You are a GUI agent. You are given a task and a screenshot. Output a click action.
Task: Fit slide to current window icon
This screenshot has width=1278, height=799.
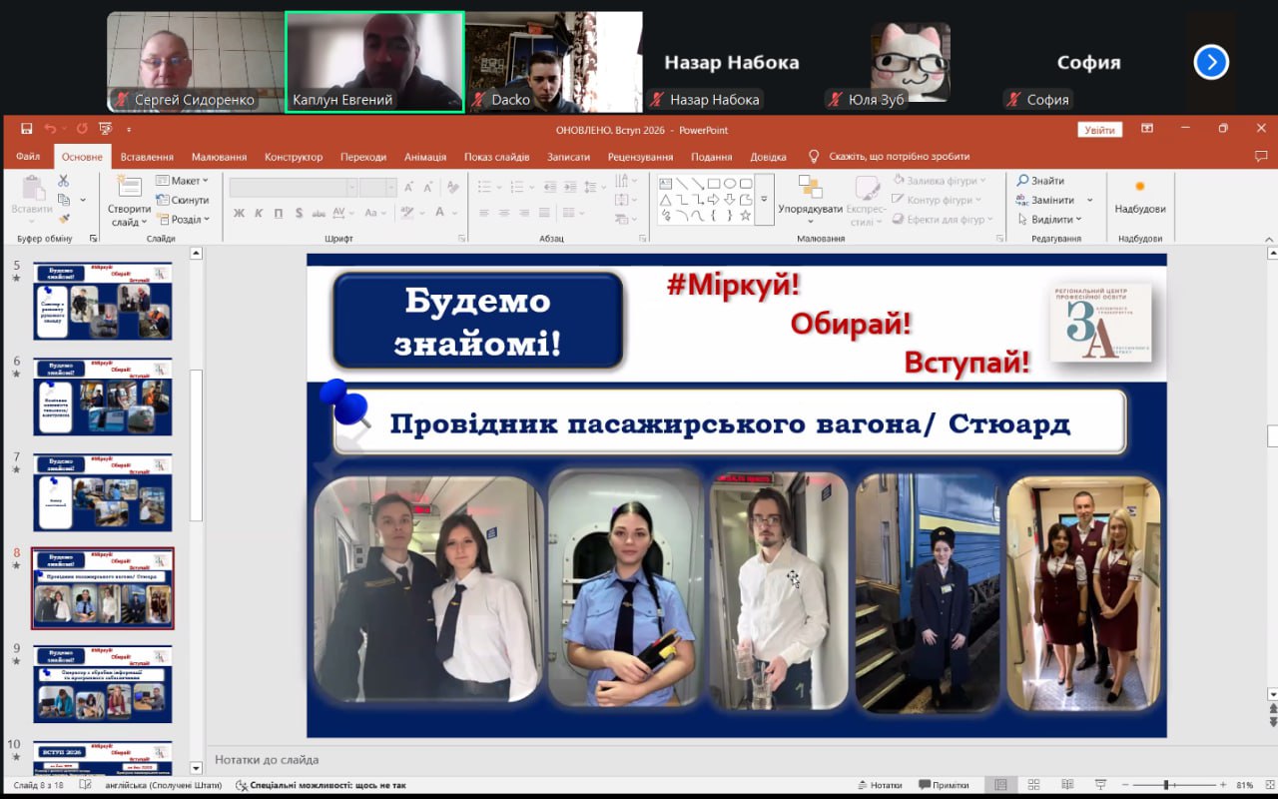pos(1267,785)
